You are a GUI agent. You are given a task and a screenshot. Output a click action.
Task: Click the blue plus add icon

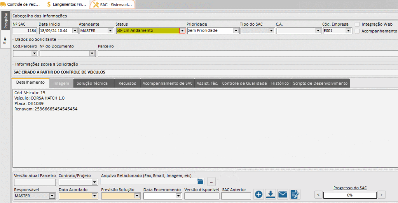click(x=258, y=194)
